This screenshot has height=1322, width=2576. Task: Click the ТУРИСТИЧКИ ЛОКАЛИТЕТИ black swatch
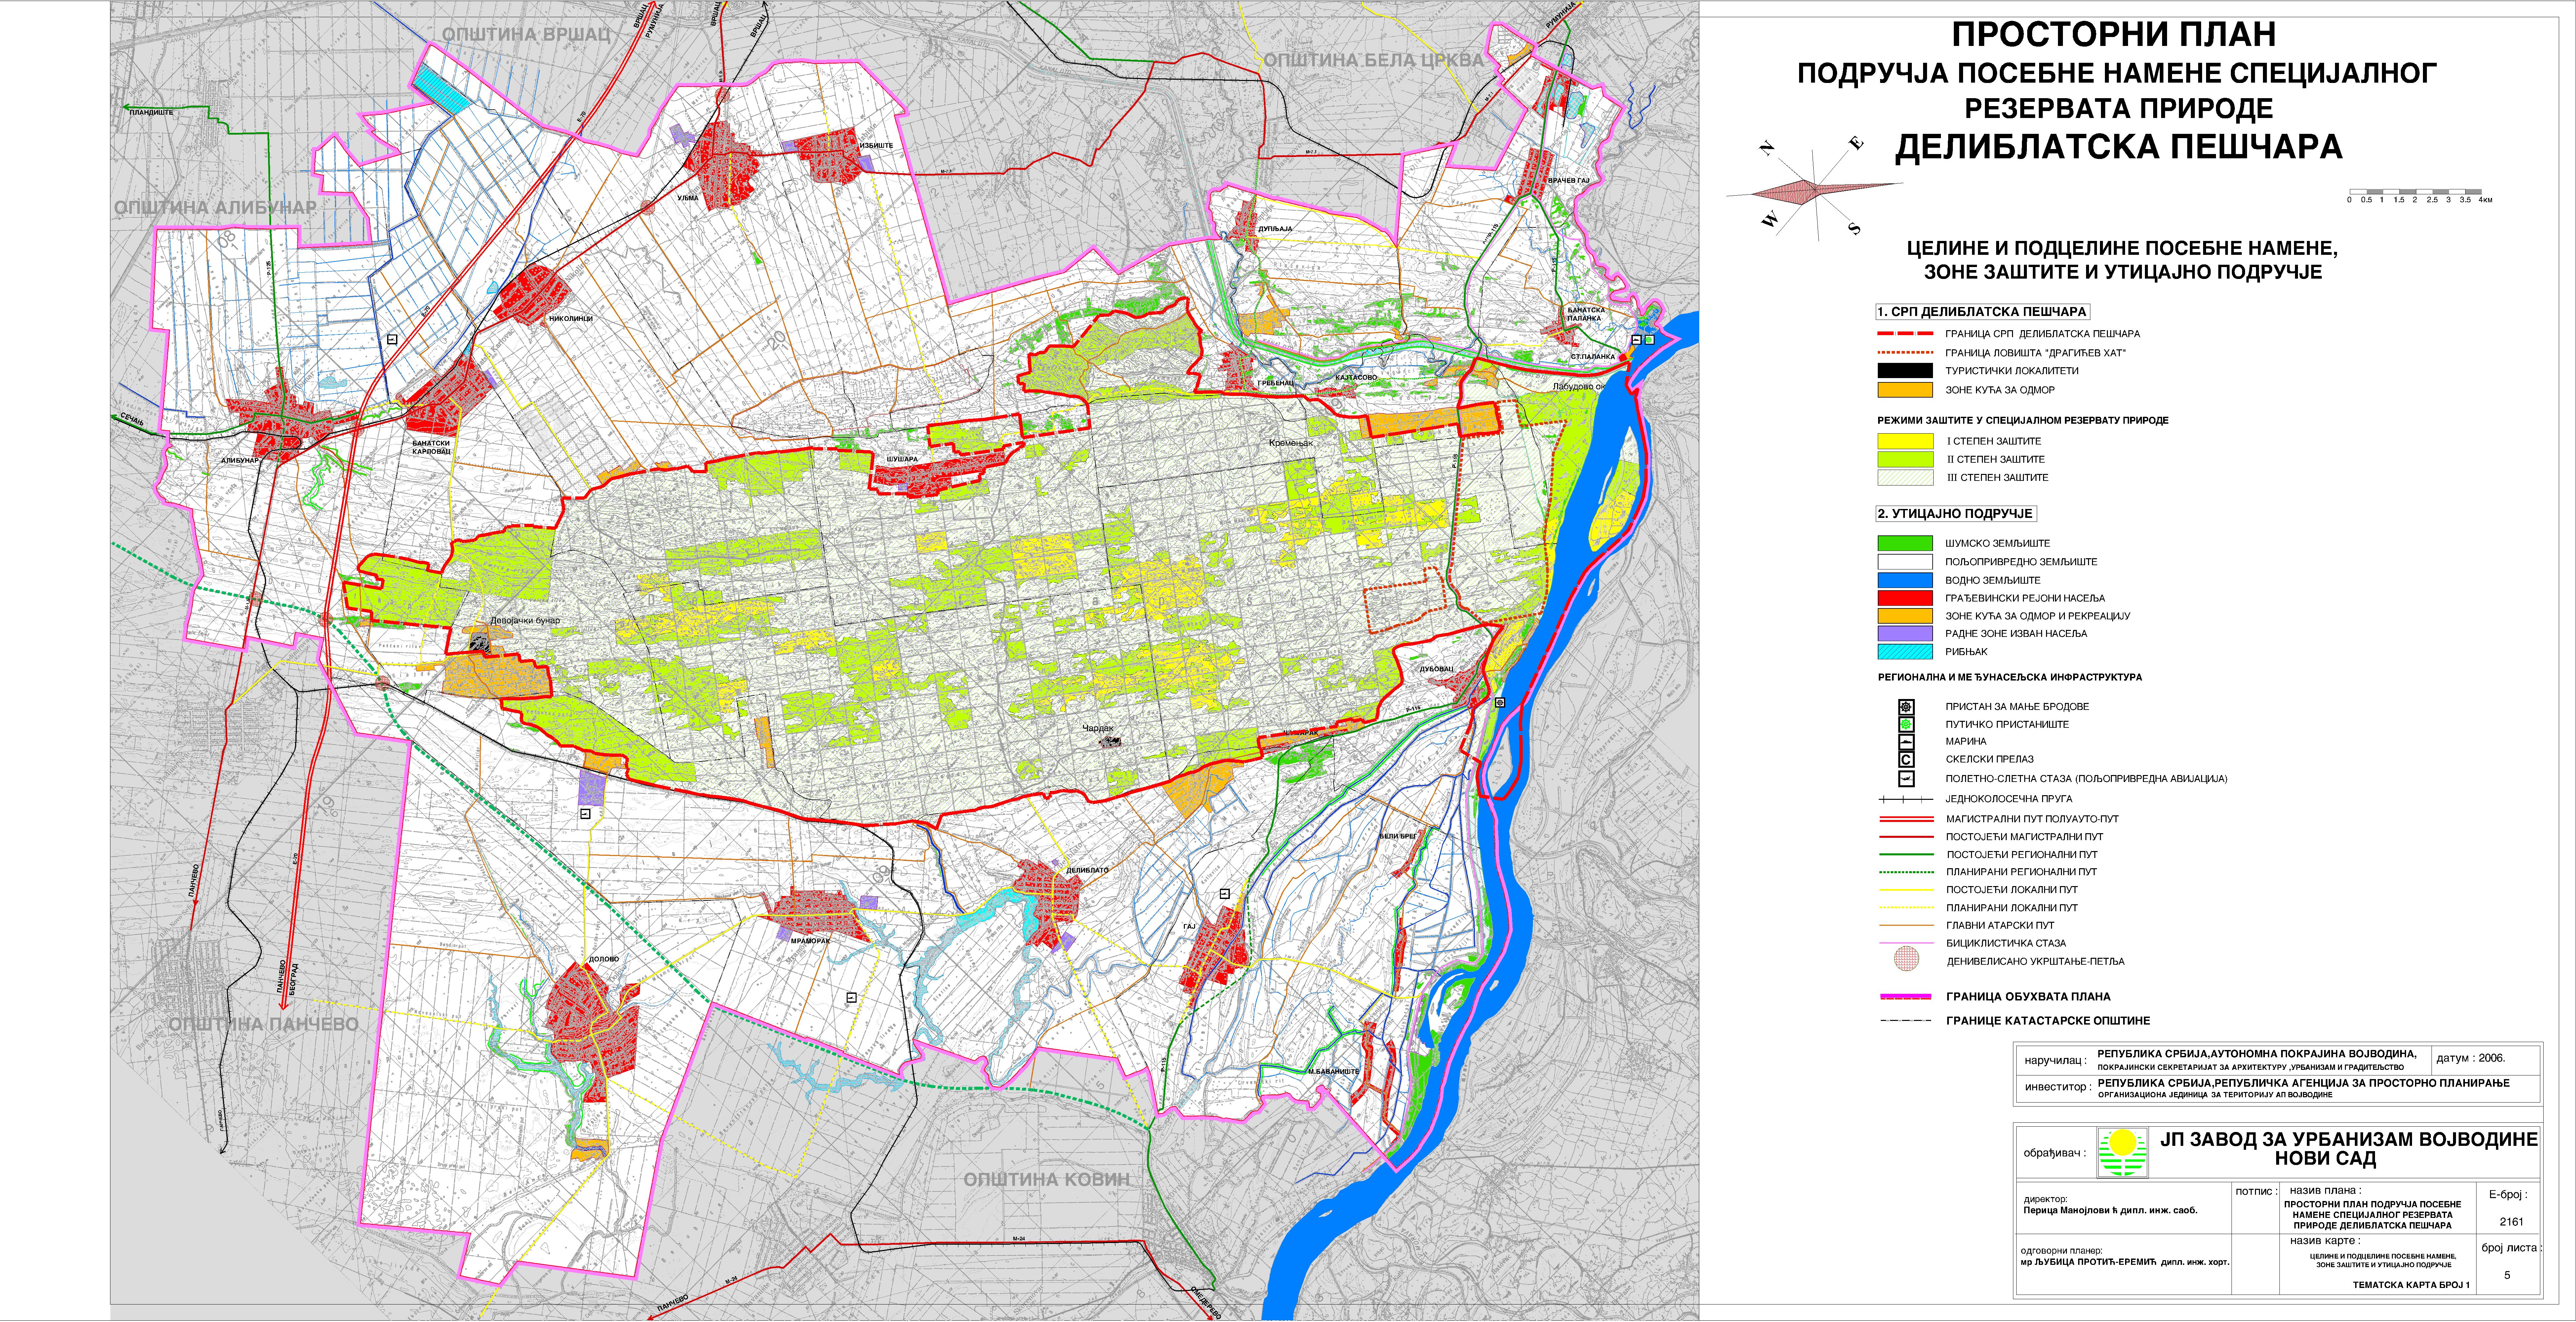click(x=1905, y=371)
